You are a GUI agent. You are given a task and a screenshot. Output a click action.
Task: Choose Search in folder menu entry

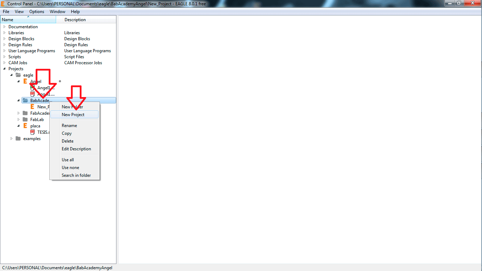pyautogui.click(x=74, y=175)
